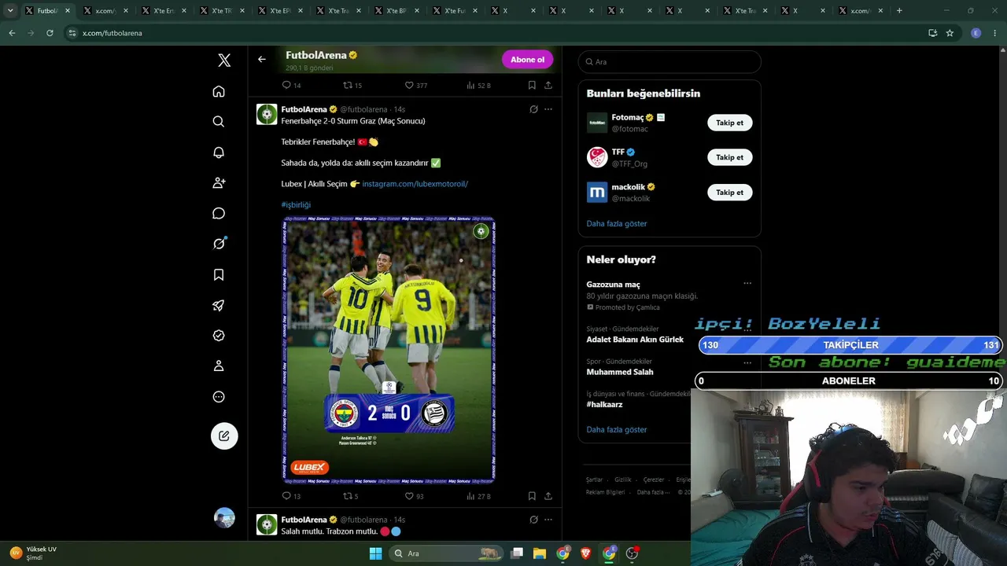The image size is (1007, 566).
Task: Switch to the first FutbolArena browser tab
Action: pyautogui.click(x=46, y=11)
